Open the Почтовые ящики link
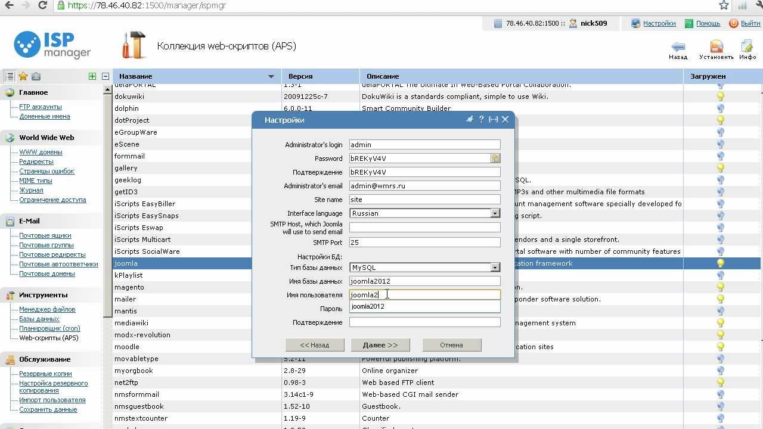Viewport: 763px width, 429px height. pyautogui.click(x=45, y=235)
